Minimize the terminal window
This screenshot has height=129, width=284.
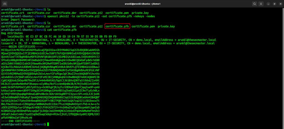tap(268, 4)
